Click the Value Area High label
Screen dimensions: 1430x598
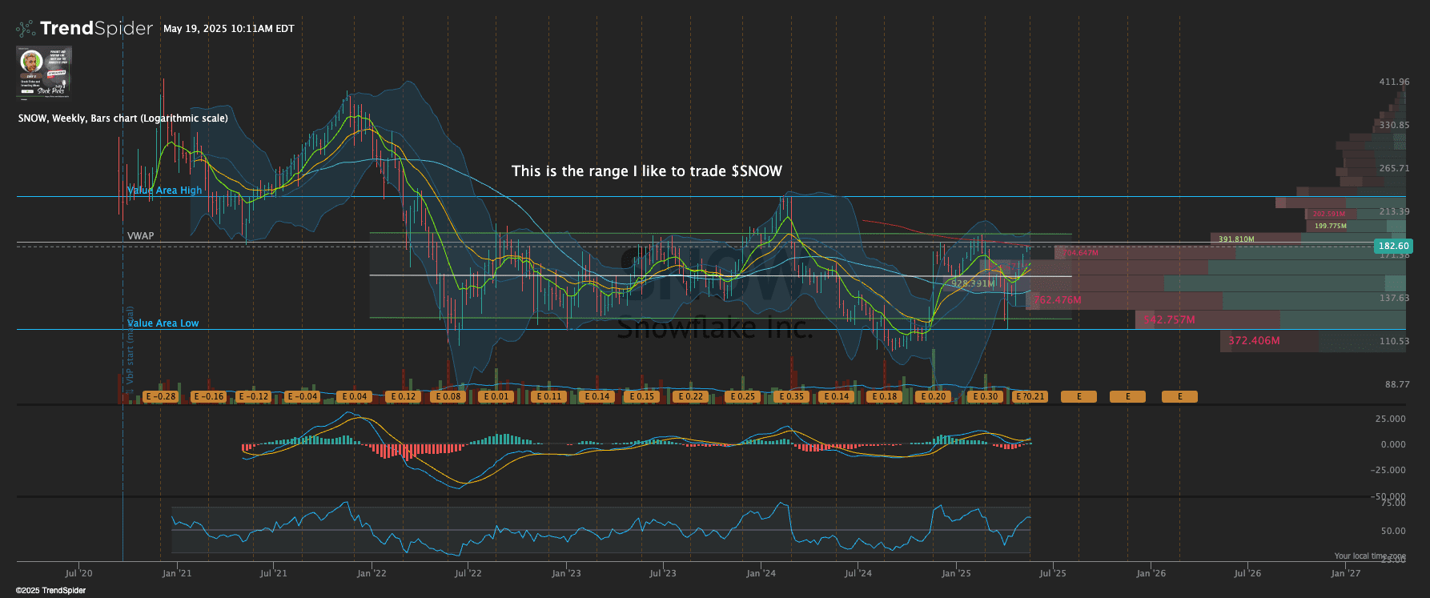[x=165, y=191]
